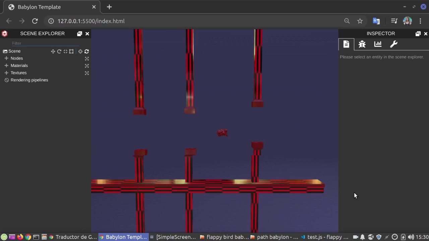The height and width of the screenshot is (241, 429).
Task: Click the Materials label
Action: [x=19, y=66]
